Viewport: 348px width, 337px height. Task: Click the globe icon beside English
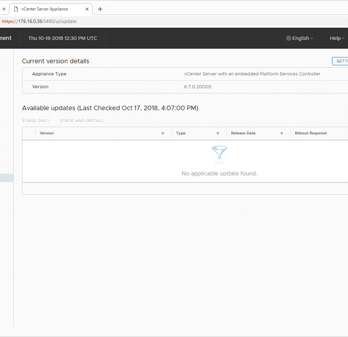[289, 38]
